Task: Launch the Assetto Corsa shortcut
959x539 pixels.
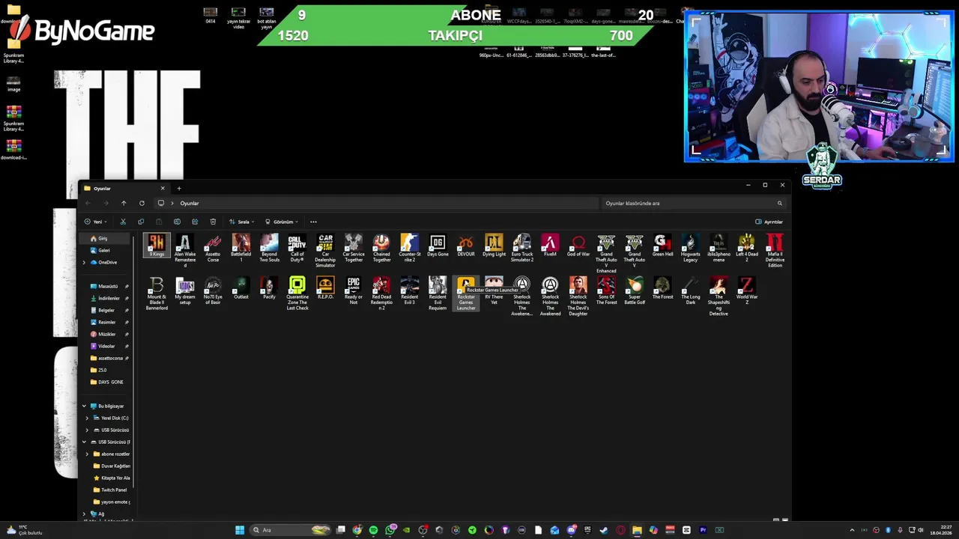Action: point(213,249)
